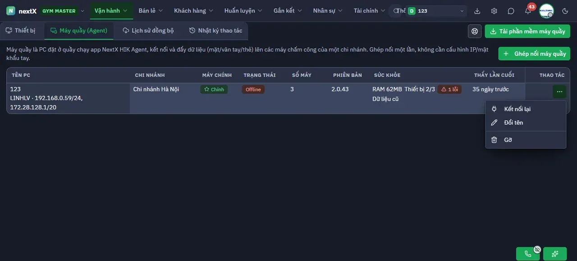Expand the Tài chính menu
Image resolution: width=577 pixels, height=261 pixels.
click(x=369, y=11)
